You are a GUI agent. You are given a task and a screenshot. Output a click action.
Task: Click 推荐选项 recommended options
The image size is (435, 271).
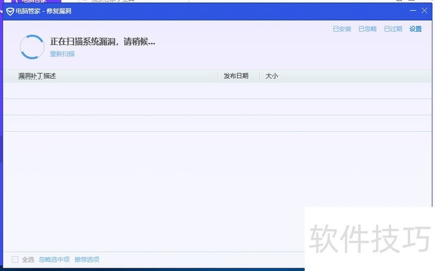click(x=87, y=260)
